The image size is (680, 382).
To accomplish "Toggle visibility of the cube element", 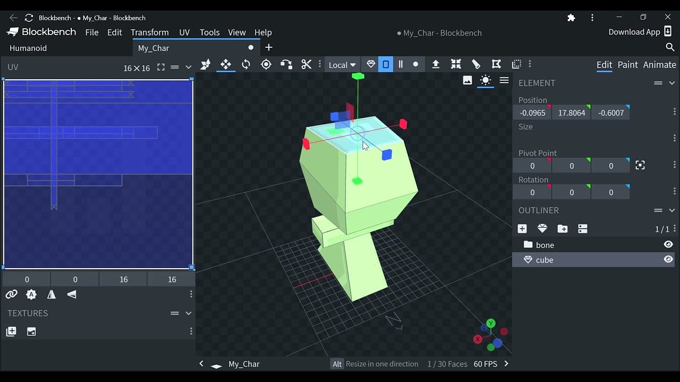I will click(x=668, y=259).
